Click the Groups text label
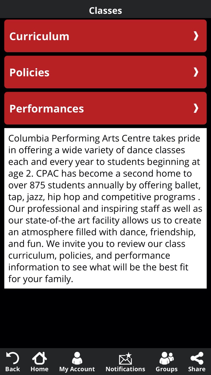This screenshot has height=375, width=211. tap(167, 369)
